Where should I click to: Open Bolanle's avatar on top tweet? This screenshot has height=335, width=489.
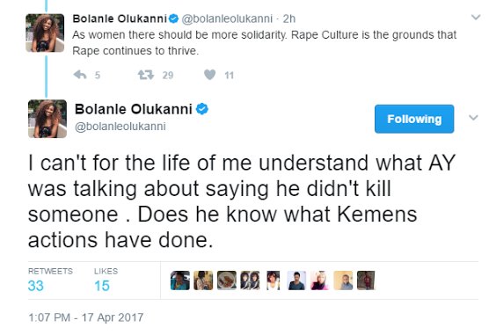pyautogui.click(x=45, y=33)
